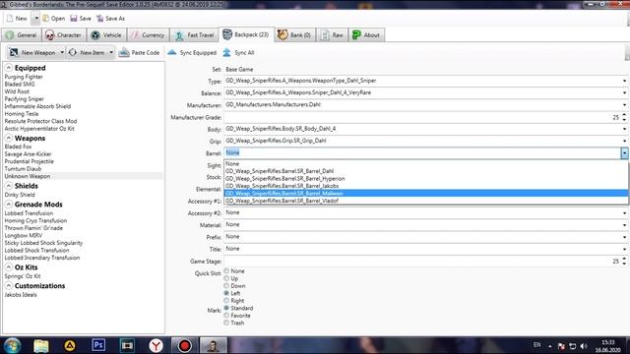Screen dimensions: 630x354
Task: Open the Body dropdown
Action: click(624, 129)
